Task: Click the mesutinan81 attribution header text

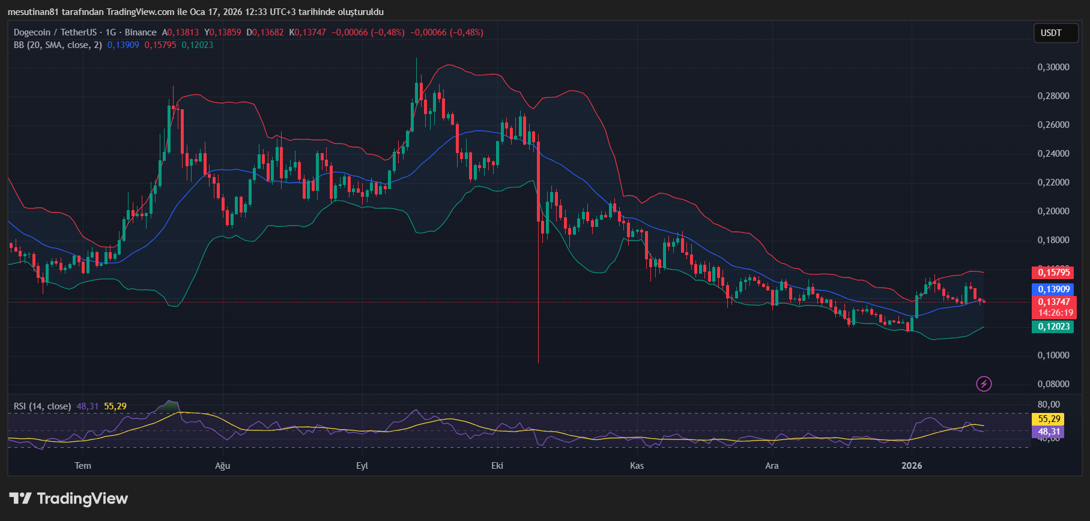Action: pos(195,12)
